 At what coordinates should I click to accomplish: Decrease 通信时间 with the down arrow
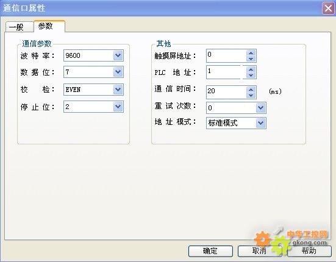point(251,95)
